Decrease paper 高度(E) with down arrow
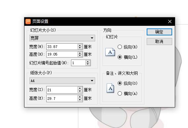188x128 pixels. [x=80, y=100]
